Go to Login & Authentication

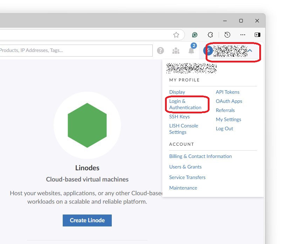coord(185,104)
